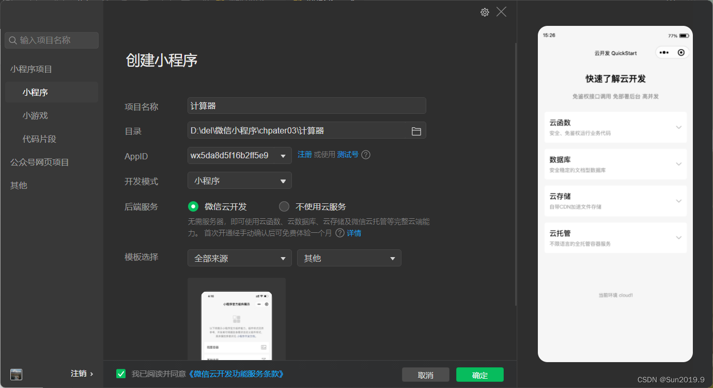Click the 快速了解云开发 heading in preview

coord(615,79)
